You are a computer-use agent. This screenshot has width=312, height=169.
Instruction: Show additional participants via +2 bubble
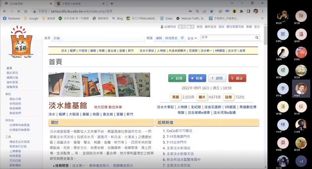point(301,161)
